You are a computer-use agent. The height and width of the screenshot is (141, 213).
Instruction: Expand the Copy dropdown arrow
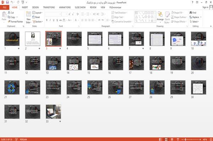click(17, 17)
